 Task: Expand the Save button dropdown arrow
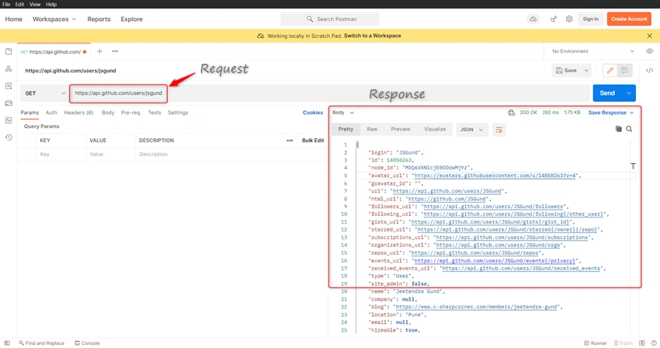(x=586, y=71)
